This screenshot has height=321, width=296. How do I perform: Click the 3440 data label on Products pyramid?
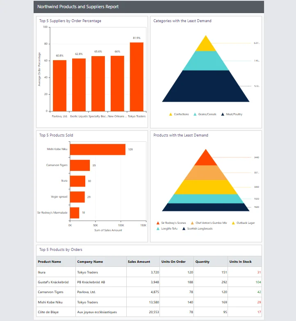tap(257, 157)
